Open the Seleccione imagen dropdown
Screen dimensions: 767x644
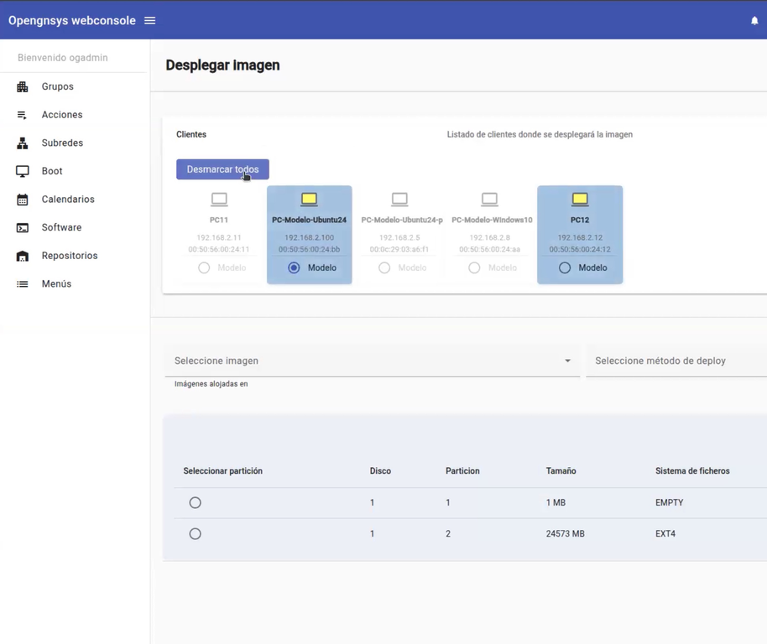[373, 361]
